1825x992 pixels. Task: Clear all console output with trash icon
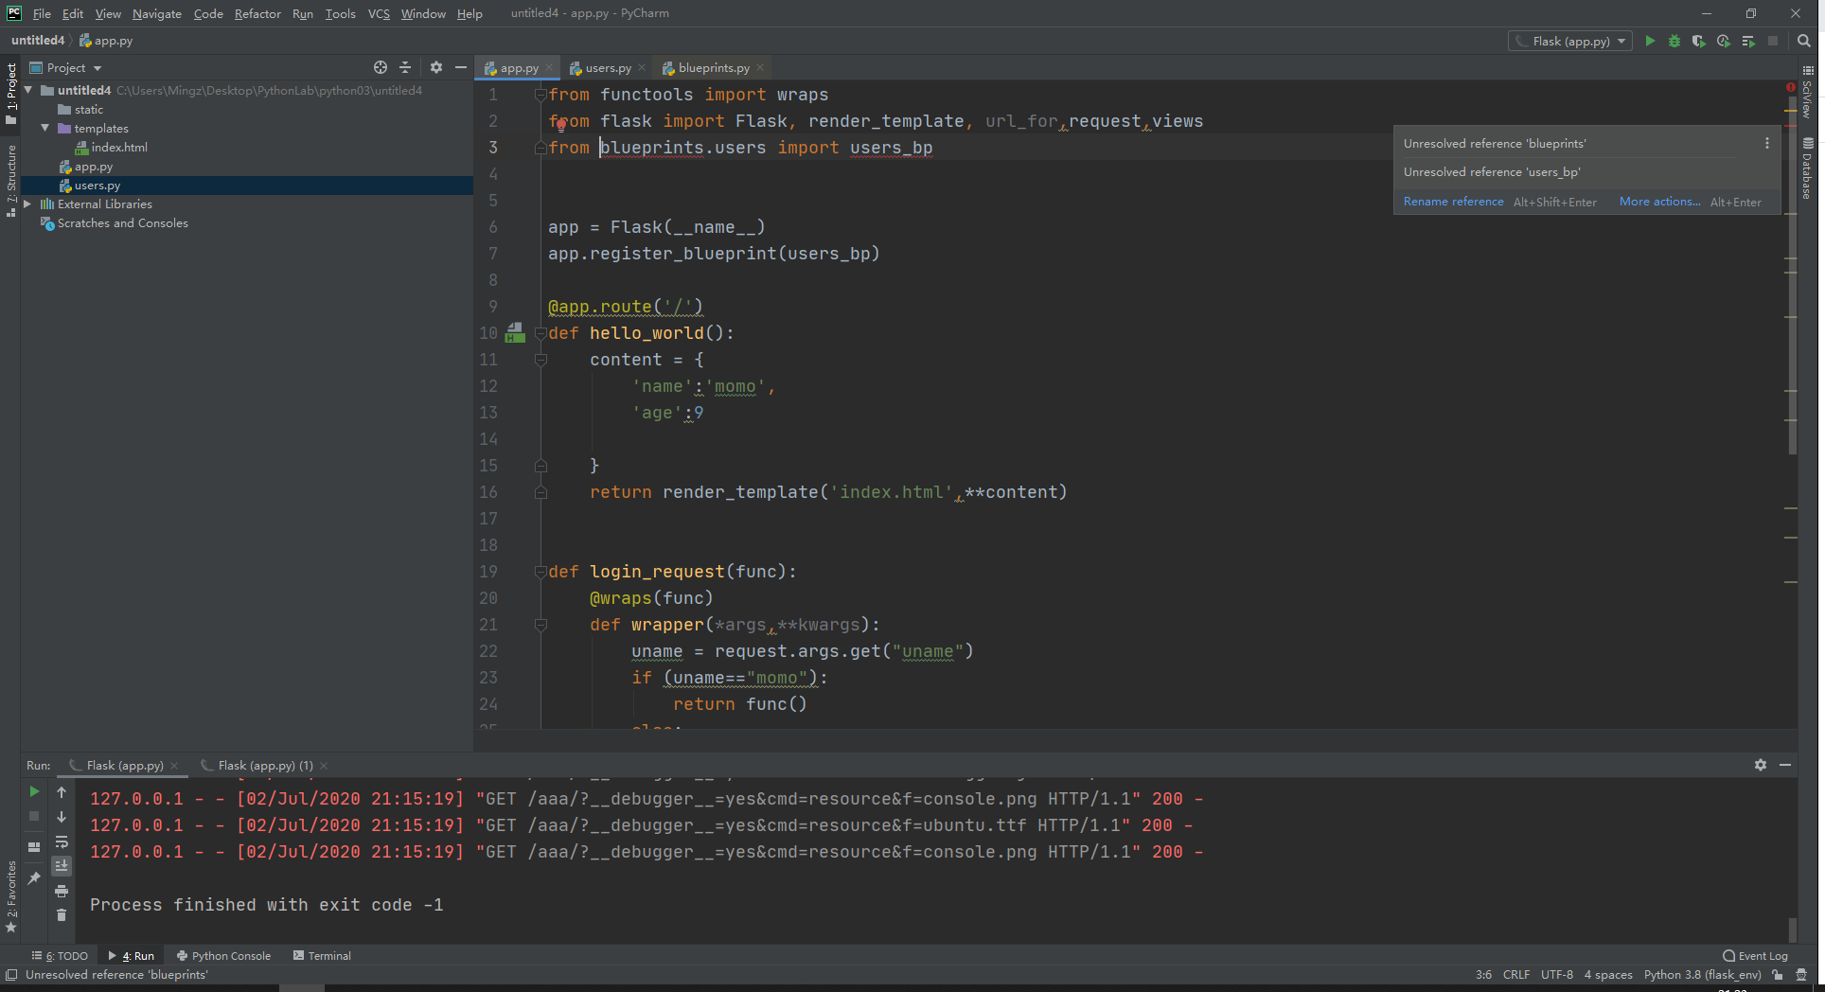coord(62,915)
